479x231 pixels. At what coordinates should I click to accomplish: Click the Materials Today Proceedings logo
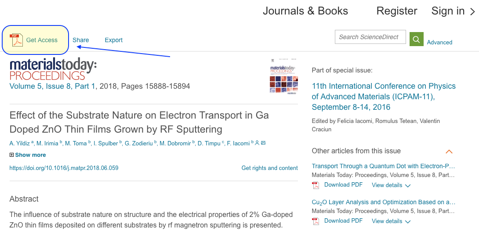(x=53, y=69)
